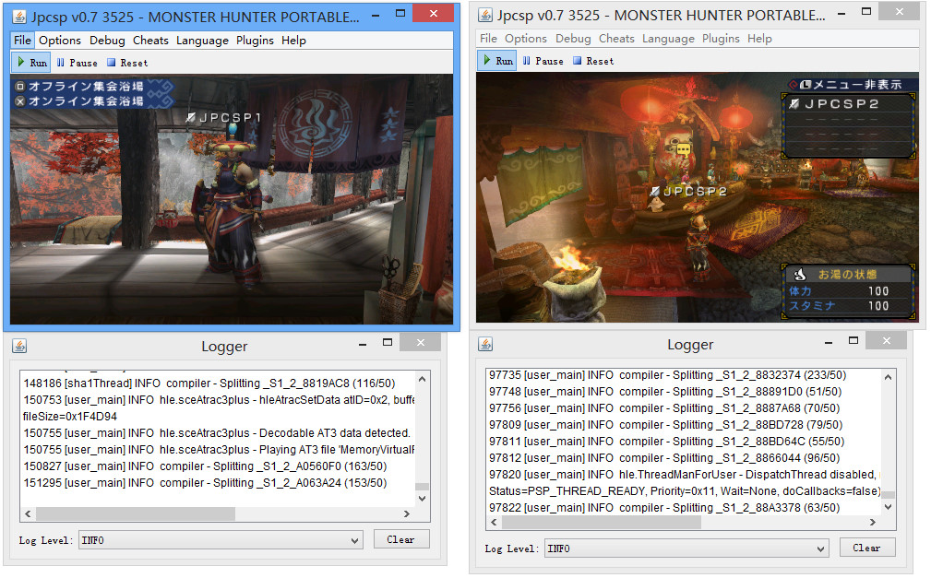Open the Log Level dropdown in right Logger
The width and height of the screenshot is (931, 578).
tap(686, 549)
